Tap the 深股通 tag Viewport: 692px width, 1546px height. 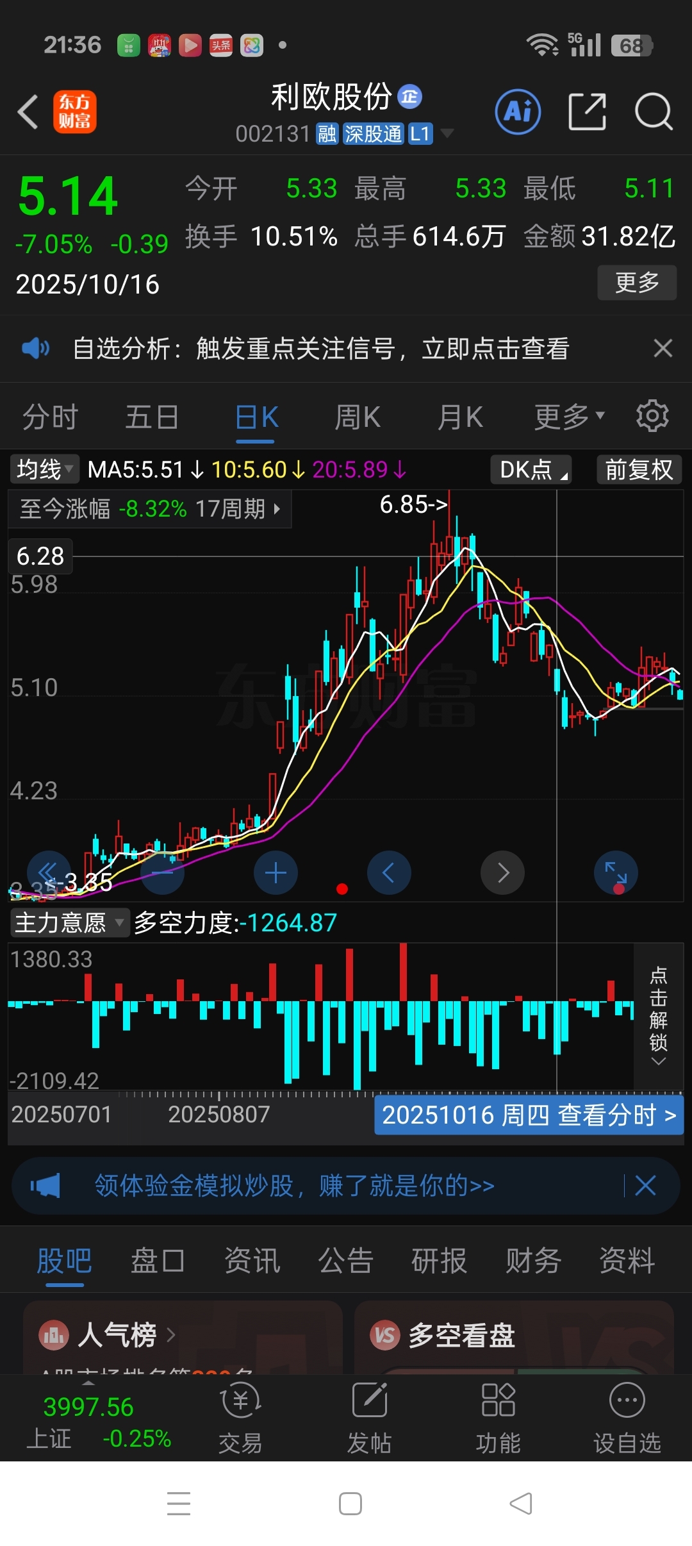pyautogui.click(x=373, y=134)
